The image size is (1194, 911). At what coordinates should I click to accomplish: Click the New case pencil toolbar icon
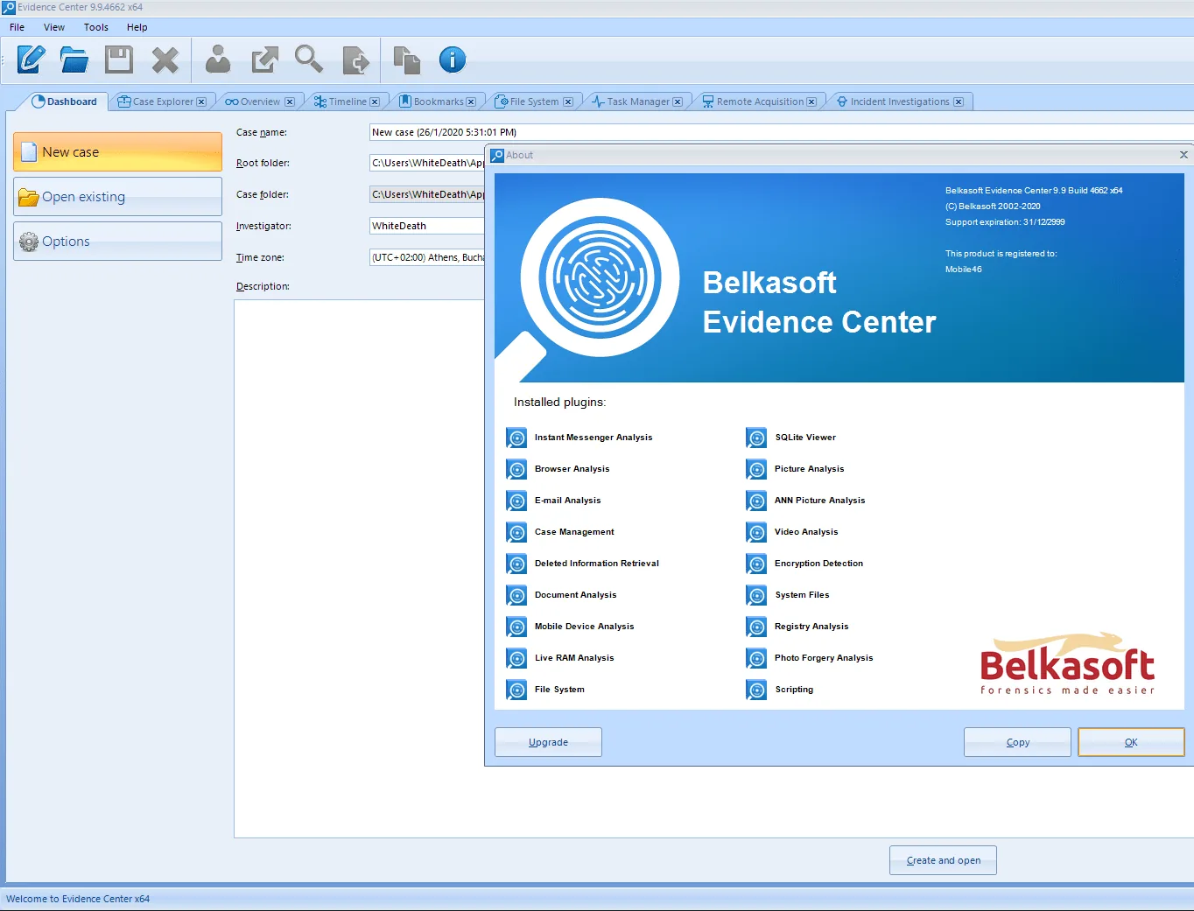[31, 60]
